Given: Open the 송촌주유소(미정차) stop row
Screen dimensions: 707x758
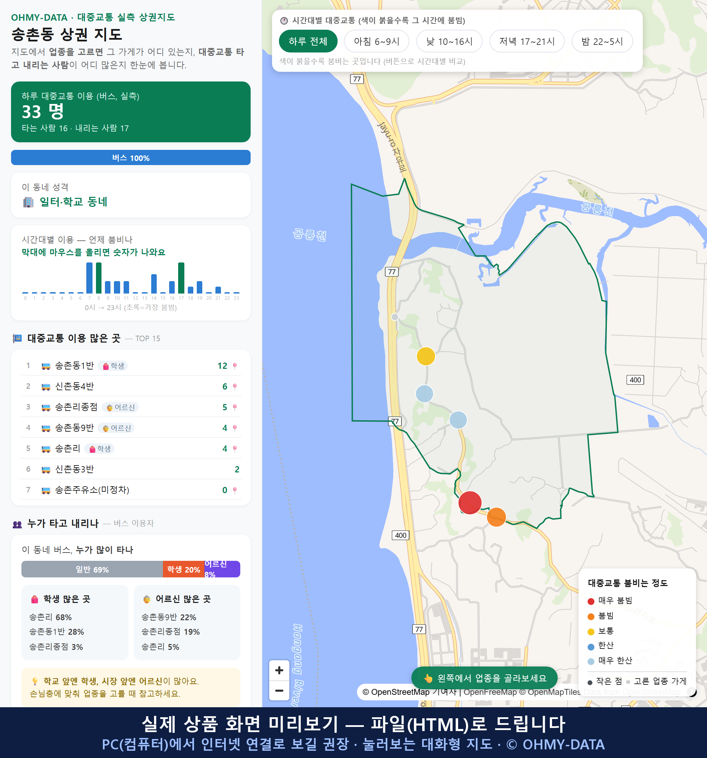Looking at the screenshot, I should click(131, 490).
